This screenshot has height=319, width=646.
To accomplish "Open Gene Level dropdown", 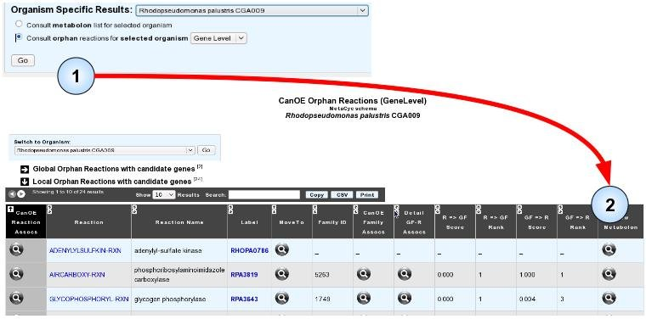I will tap(218, 38).
